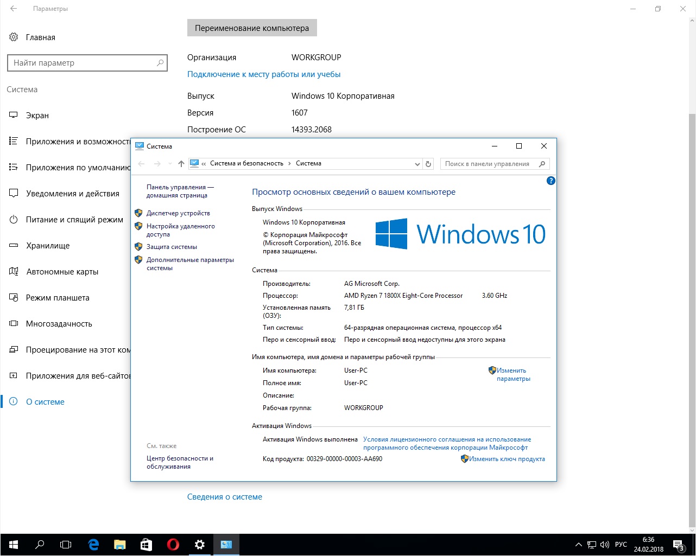Screen dimensions: 696x556
Task: Click the System window title icon
Action: (140, 146)
